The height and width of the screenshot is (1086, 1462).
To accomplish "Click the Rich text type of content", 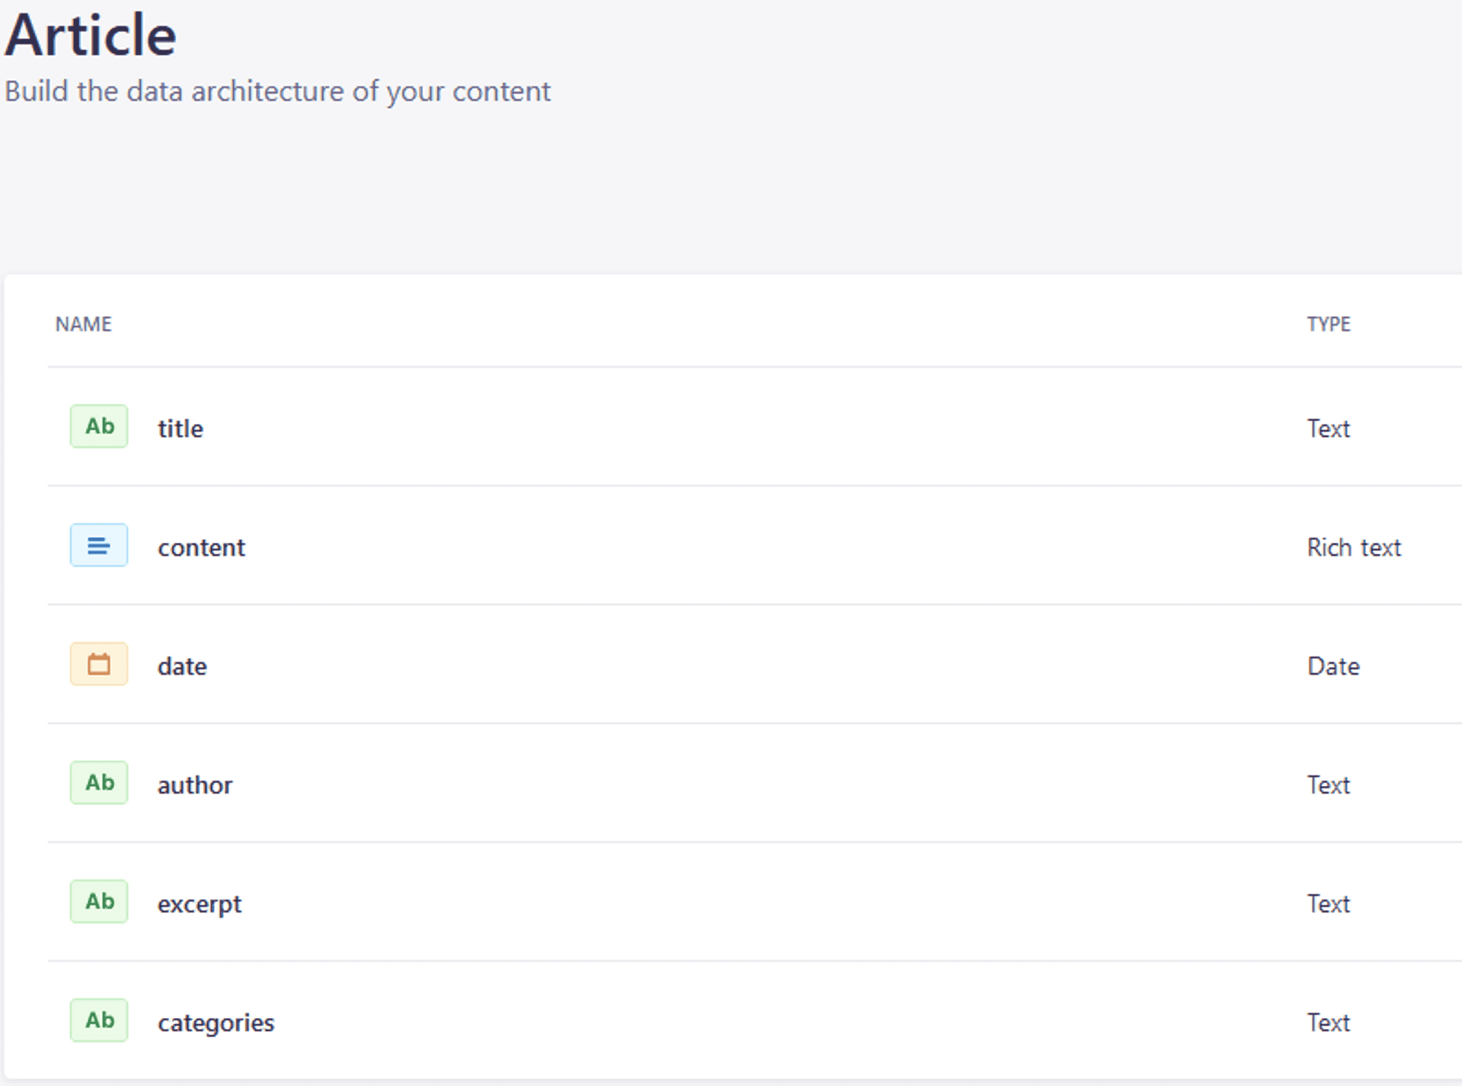I will tap(1354, 548).
